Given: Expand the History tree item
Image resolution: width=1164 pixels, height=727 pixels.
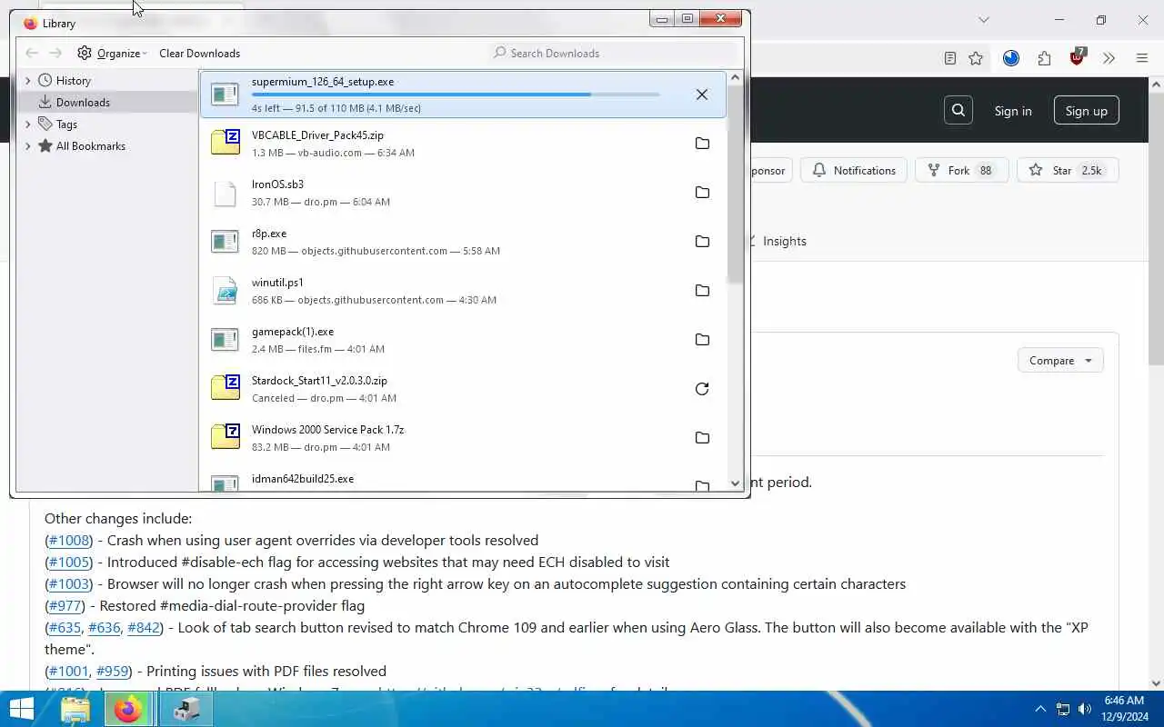Looking at the screenshot, I should (28, 81).
